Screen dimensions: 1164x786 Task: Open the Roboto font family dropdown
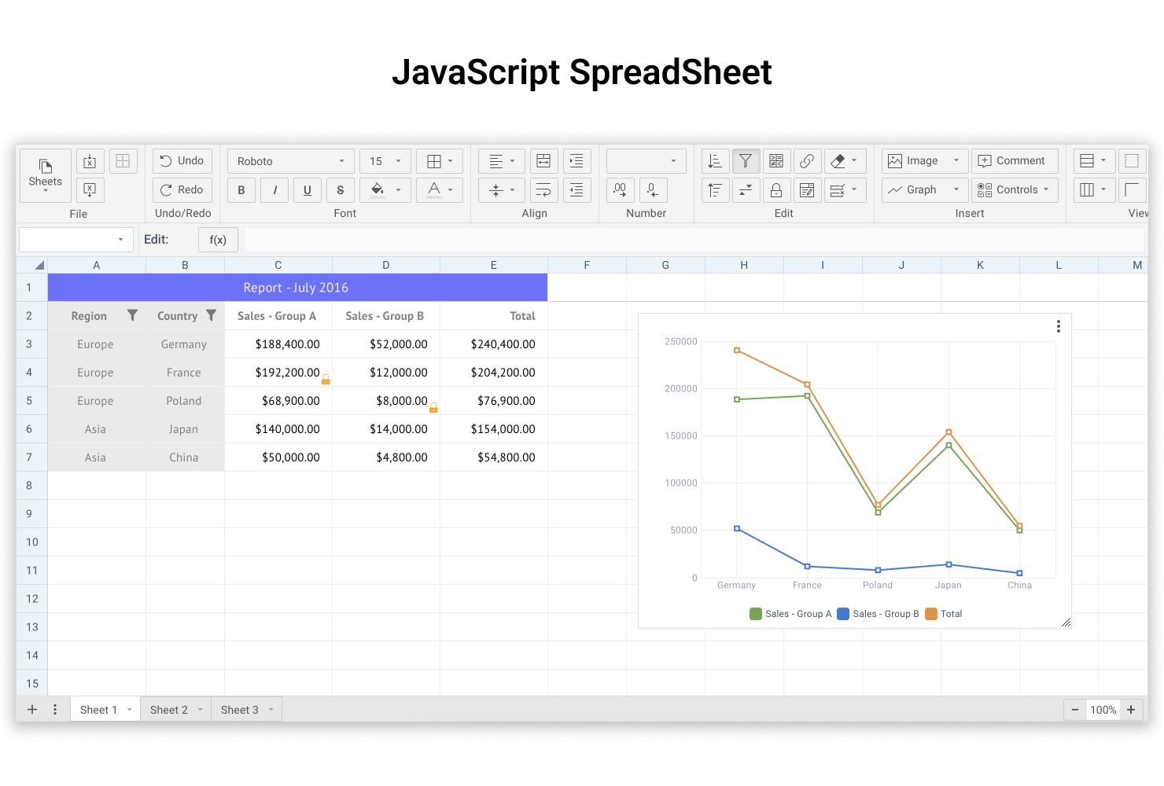(x=291, y=161)
